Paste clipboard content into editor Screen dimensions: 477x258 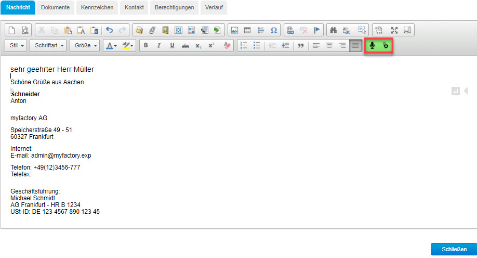pyautogui.click(x=68, y=30)
